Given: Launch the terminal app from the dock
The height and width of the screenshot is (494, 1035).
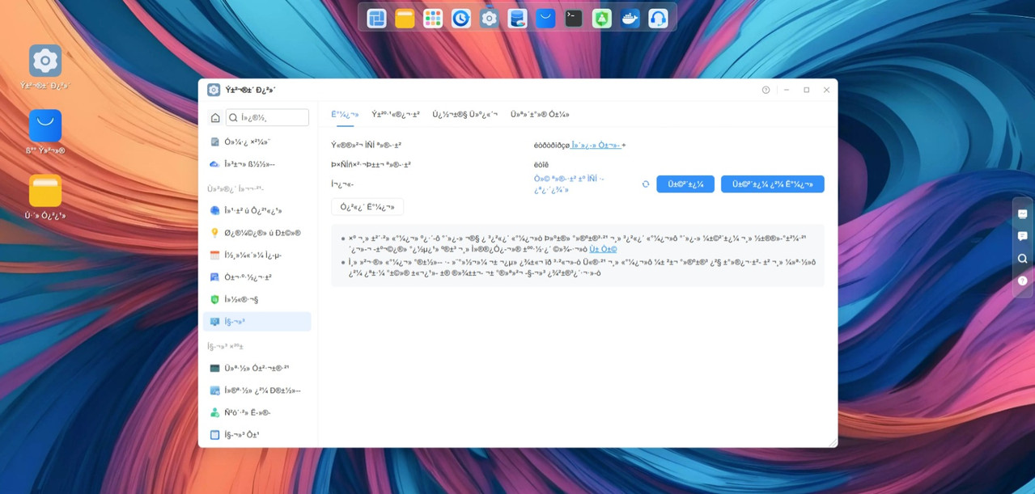Looking at the screenshot, I should [574, 18].
